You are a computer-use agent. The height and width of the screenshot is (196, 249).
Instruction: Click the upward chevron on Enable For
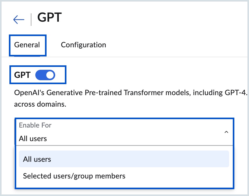click(227, 132)
